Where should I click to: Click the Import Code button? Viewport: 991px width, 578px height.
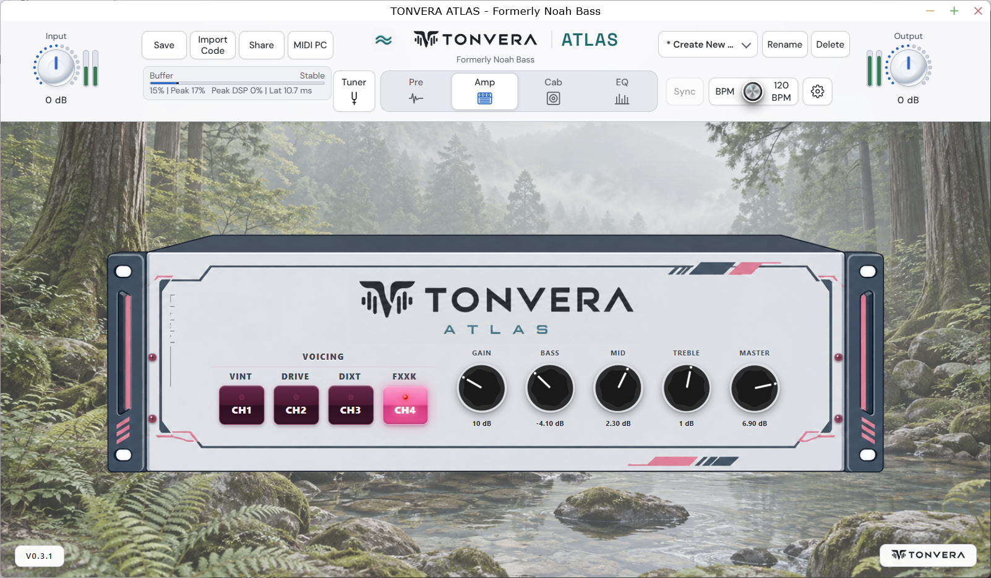213,45
